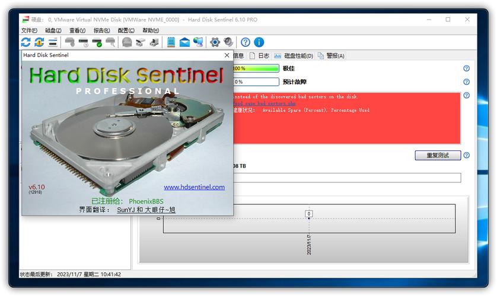This screenshot has height=296, width=497.
Task: Click help icon next to 重复测试 button
Action: 466,155
